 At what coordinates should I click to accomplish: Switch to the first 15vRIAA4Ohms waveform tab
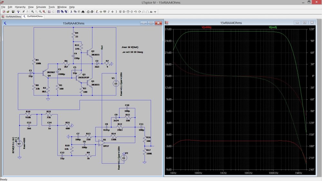tap(12, 16)
